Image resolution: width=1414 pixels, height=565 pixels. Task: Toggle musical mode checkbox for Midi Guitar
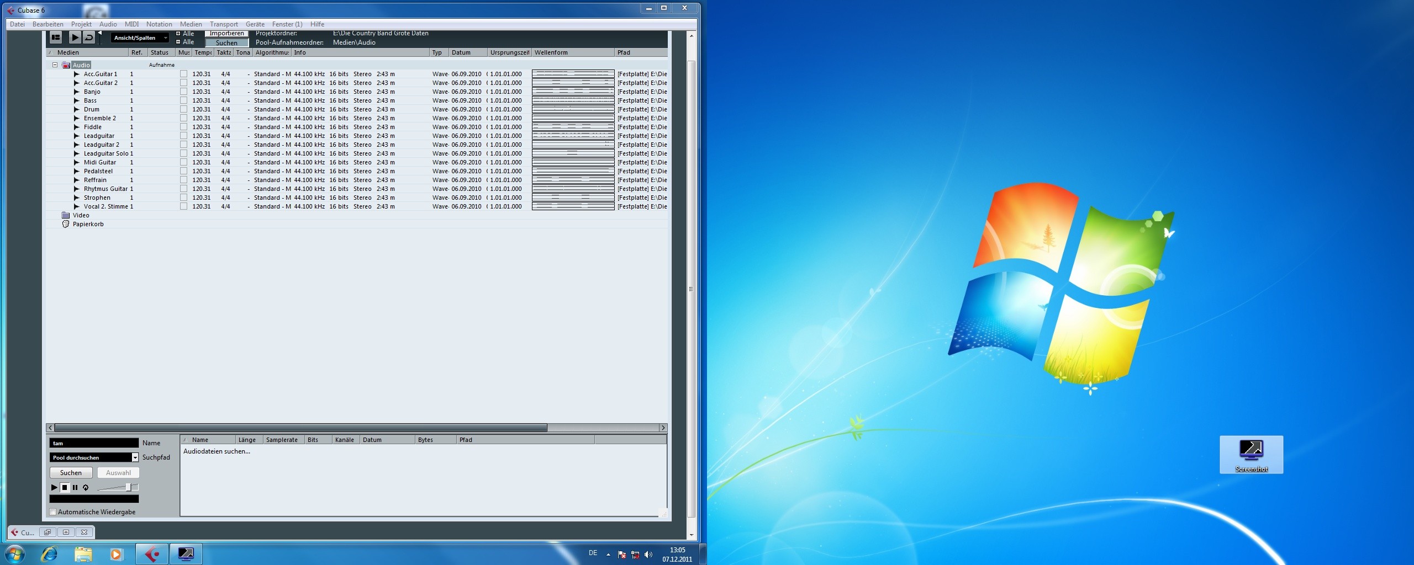(183, 162)
